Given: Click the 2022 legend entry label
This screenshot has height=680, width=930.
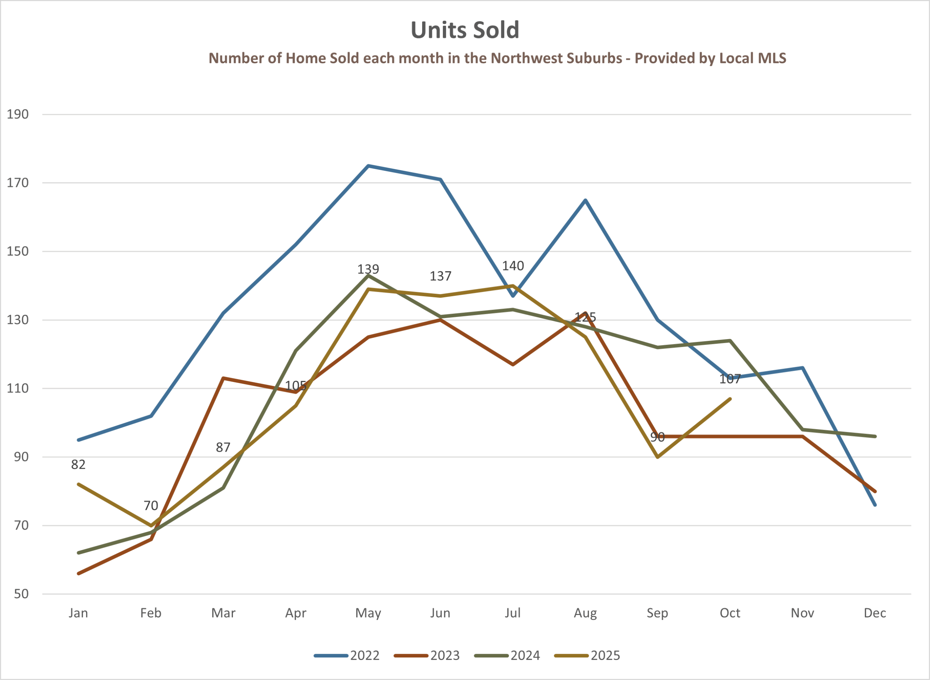Looking at the screenshot, I should coord(364,655).
